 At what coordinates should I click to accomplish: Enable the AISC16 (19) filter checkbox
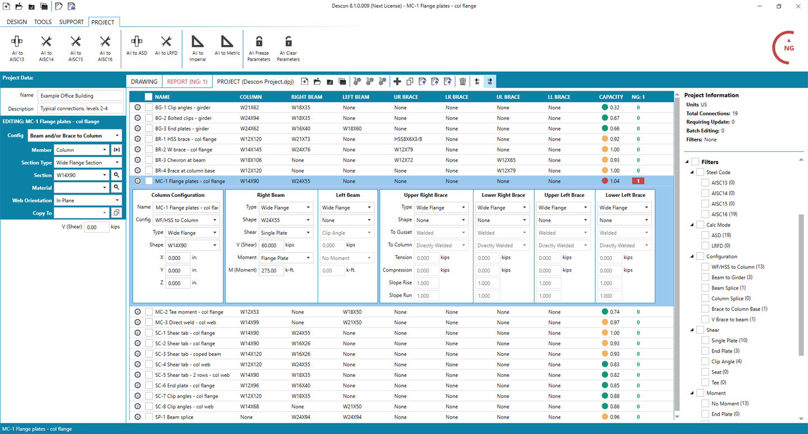[x=706, y=214]
